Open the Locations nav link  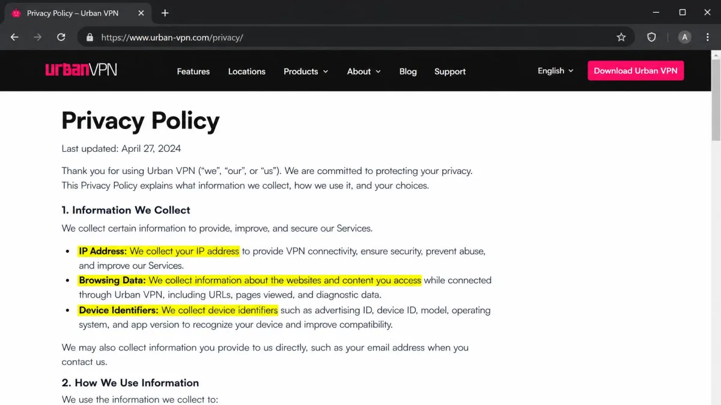click(x=247, y=71)
